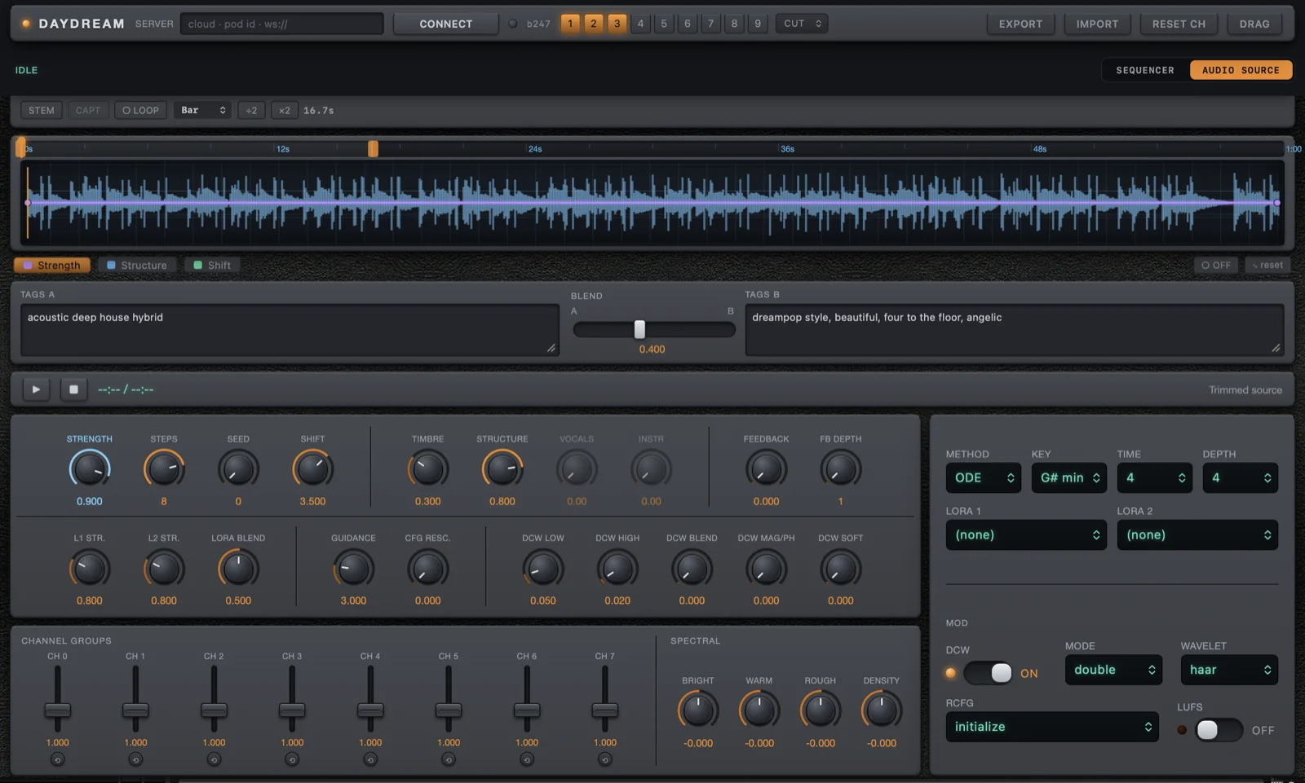Click the stop button
This screenshot has width=1305, height=783.
click(73, 389)
